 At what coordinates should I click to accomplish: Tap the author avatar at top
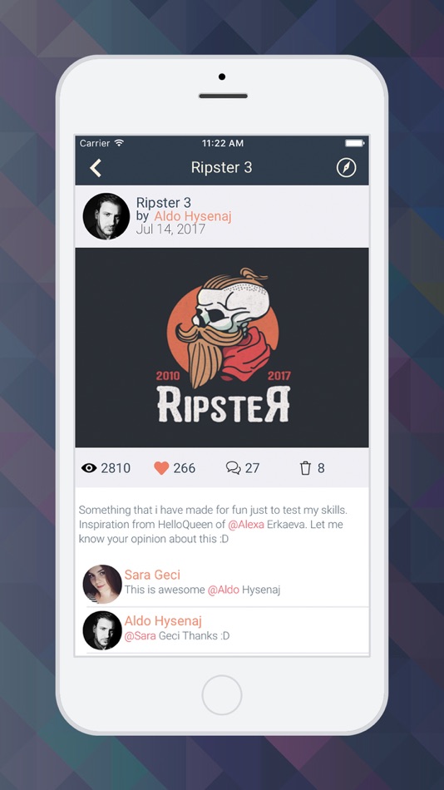(106, 216)
